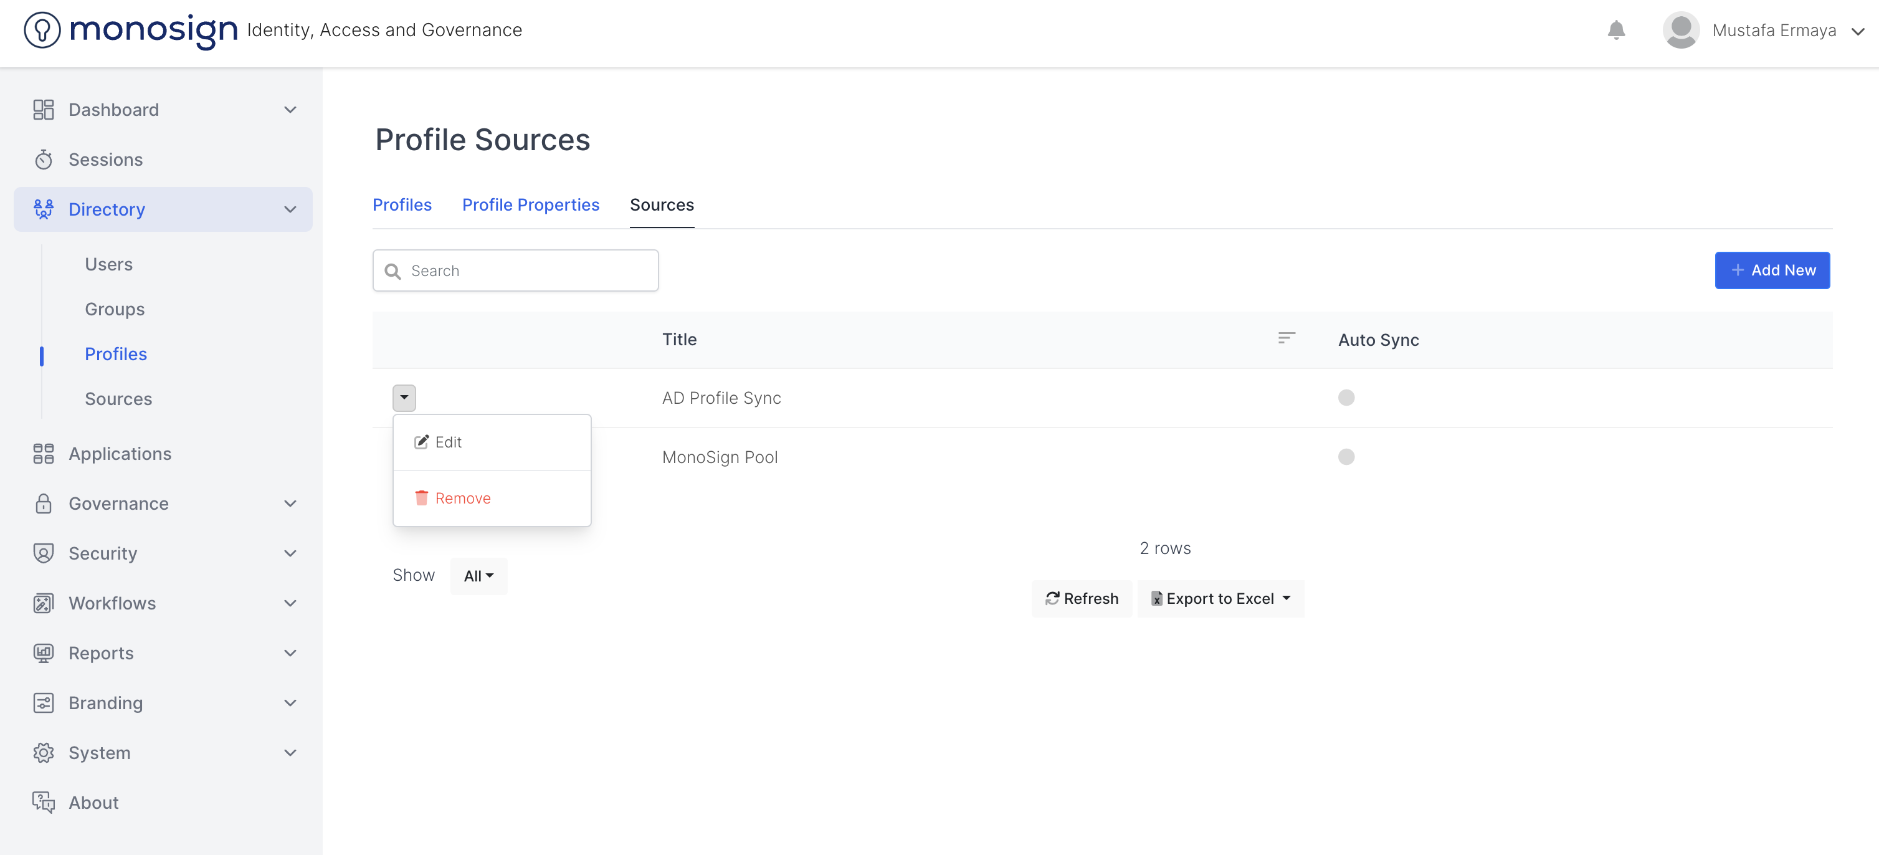Click the About chat icon
This screenshot has width=1879, height=855.
pos(44,803)
